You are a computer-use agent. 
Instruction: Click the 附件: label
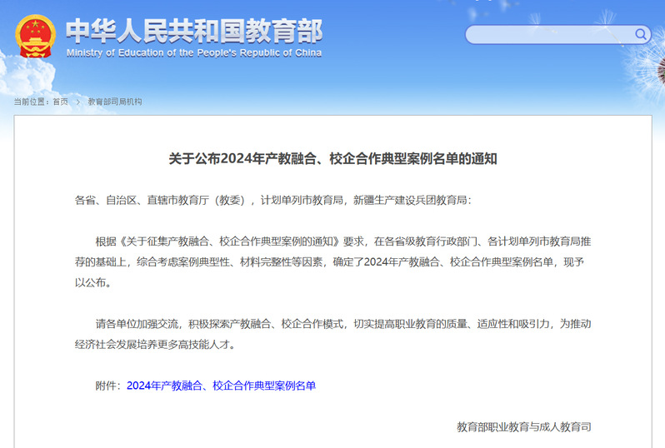pyautogui.click(x=108, y=386)
